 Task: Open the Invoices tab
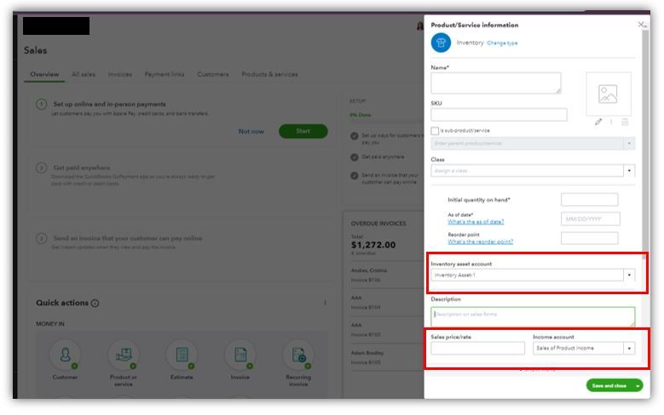120,74
